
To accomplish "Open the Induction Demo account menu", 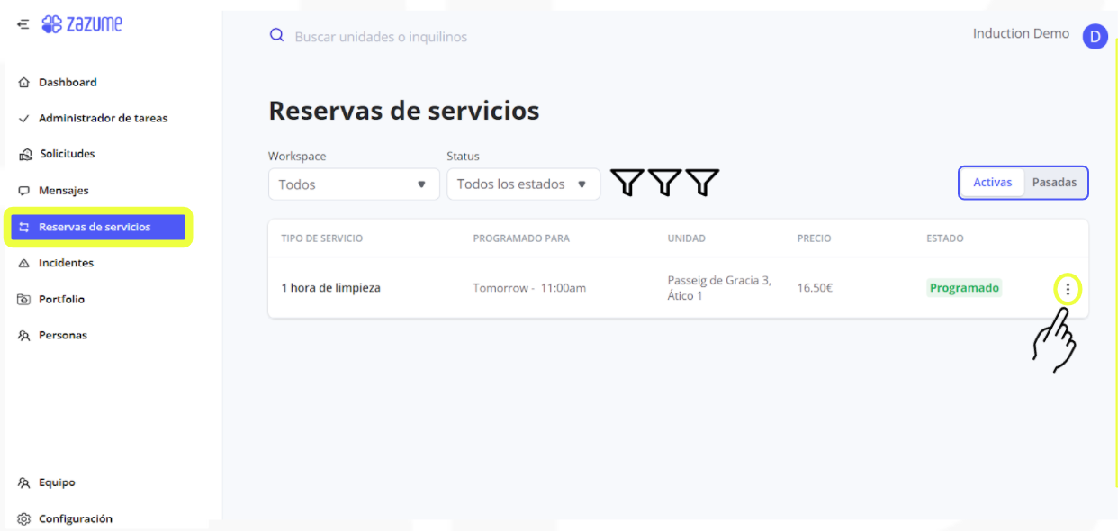I will pos(1021,34).
